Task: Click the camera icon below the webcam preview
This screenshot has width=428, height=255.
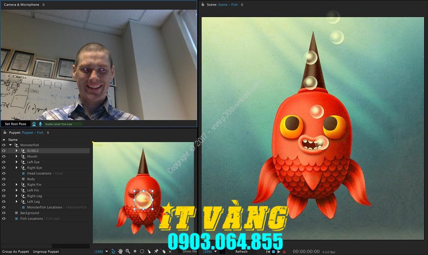Action: point(34,124)
